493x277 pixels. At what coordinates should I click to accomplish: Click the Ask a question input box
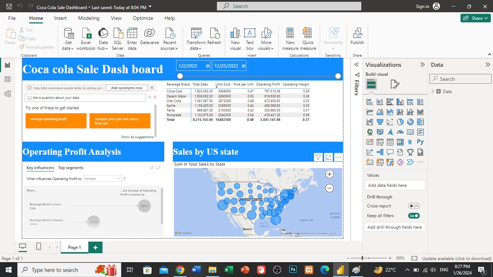[x=86, y=98]
